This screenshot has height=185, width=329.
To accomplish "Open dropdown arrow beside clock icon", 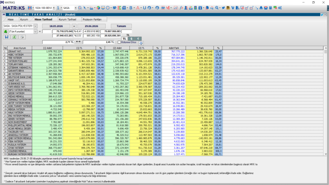I will pos(111,8).
